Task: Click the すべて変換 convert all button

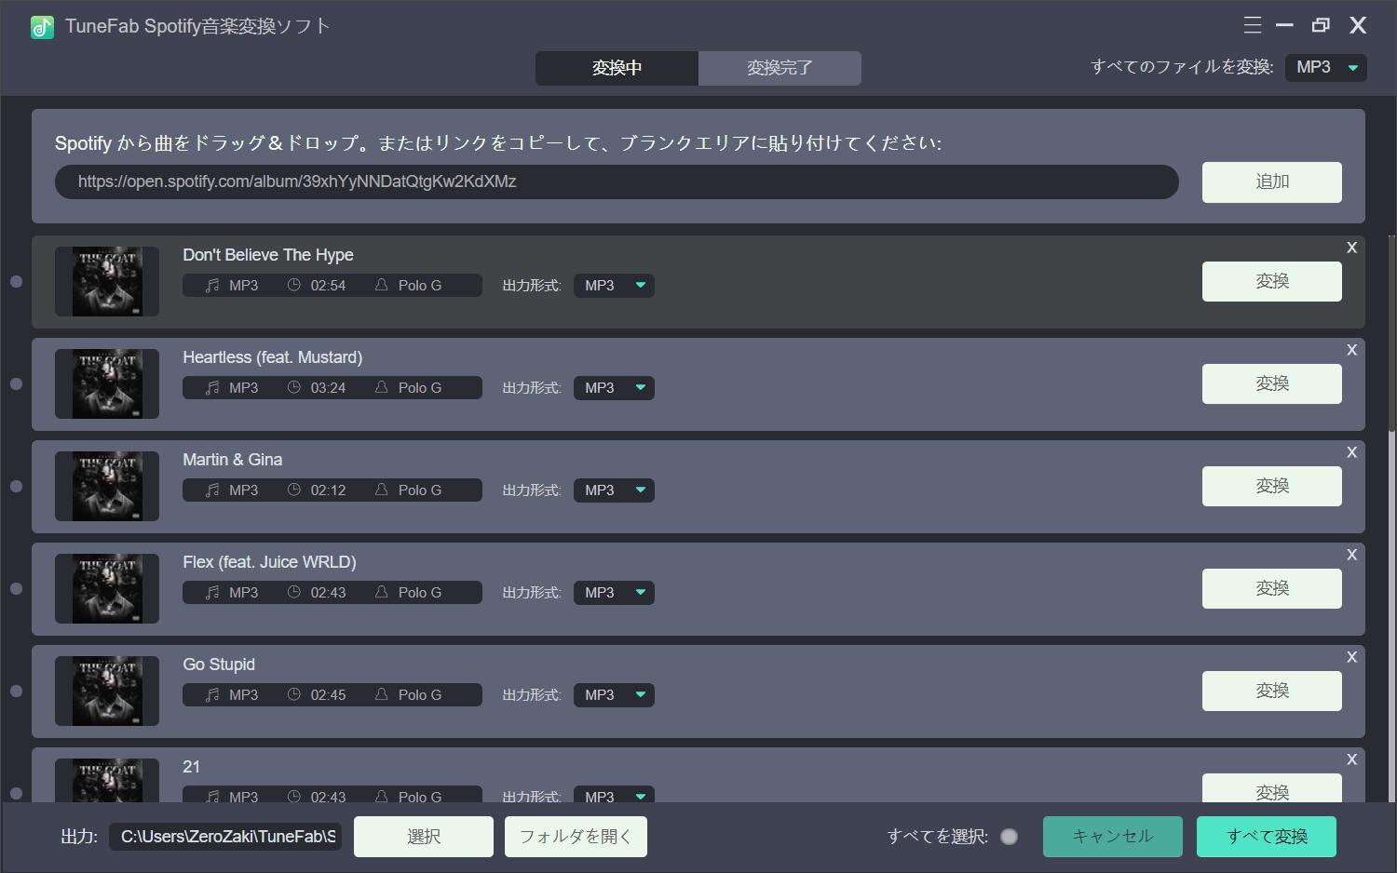Action: [1267, 837]
